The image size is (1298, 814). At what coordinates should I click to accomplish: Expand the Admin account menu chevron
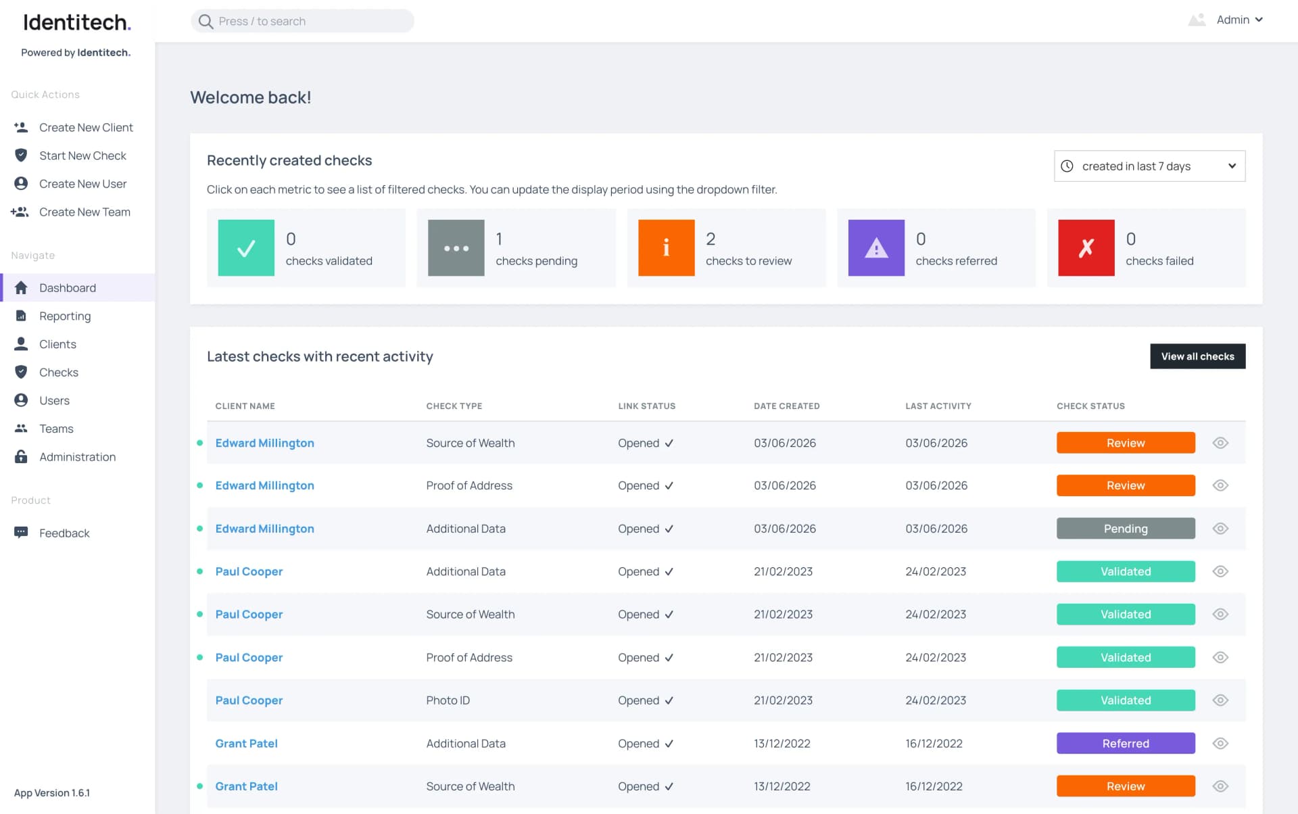1259,20
